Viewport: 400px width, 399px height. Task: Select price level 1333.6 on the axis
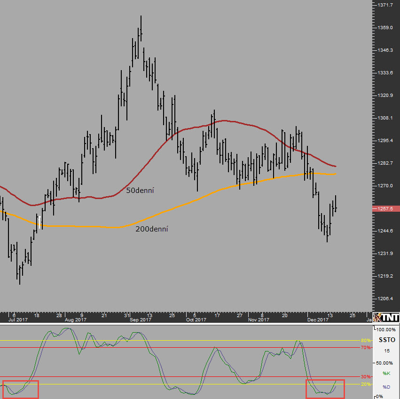385,73
